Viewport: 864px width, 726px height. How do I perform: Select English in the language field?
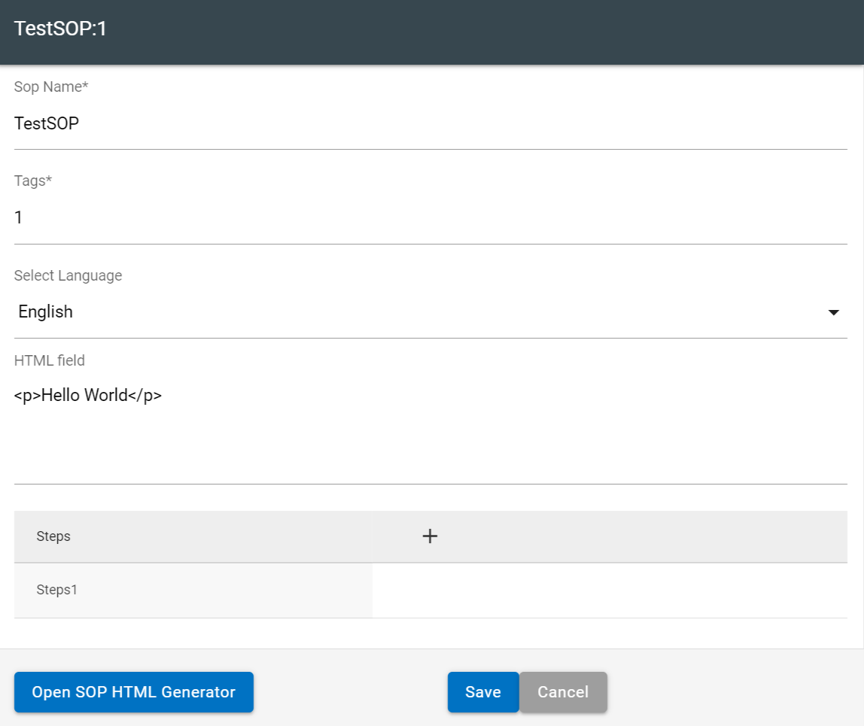tap(45, 311)
